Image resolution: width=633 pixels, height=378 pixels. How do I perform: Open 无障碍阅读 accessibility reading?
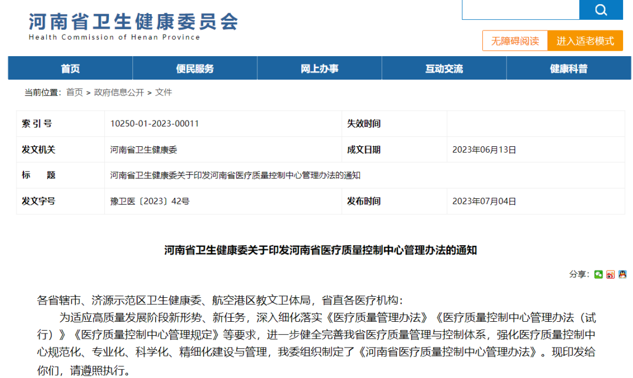tap(515, 41)
